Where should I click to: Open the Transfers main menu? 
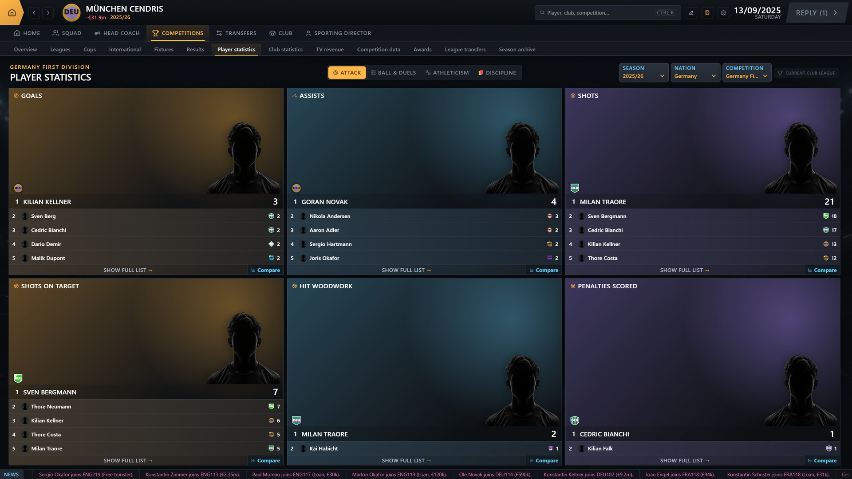click(236, 33)
